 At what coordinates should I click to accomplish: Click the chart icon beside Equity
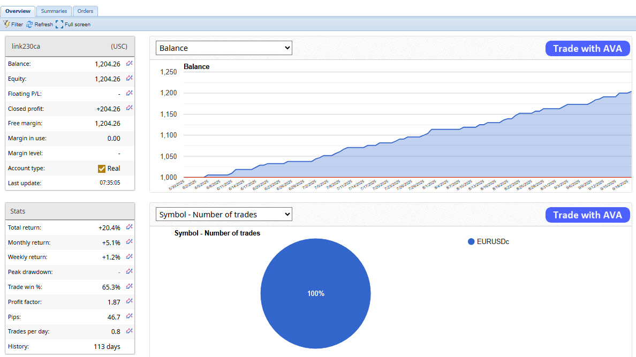129,78
